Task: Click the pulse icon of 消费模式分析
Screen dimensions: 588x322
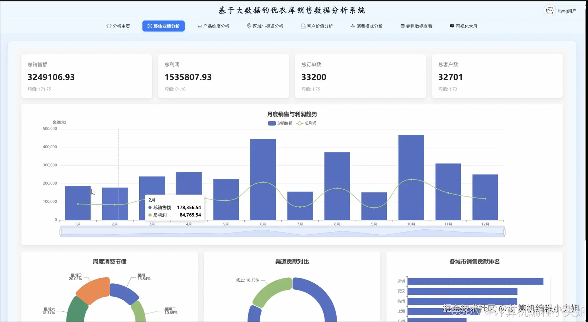Action: 352,26
